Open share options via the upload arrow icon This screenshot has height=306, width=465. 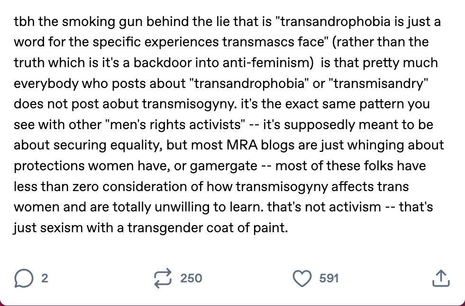[441, 278]
